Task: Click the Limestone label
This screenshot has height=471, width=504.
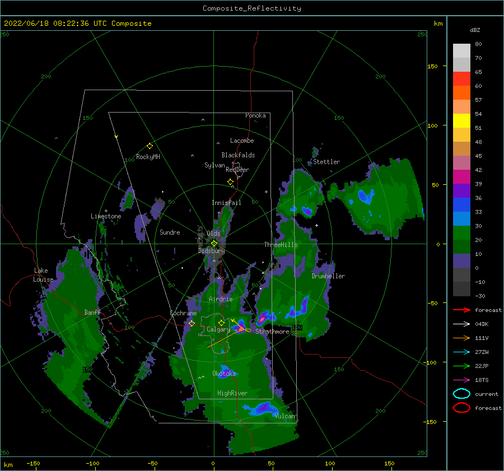Action: click(x=106, y=216)
